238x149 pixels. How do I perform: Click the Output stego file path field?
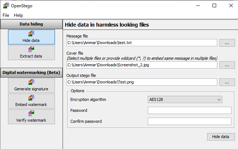point(142,82)
